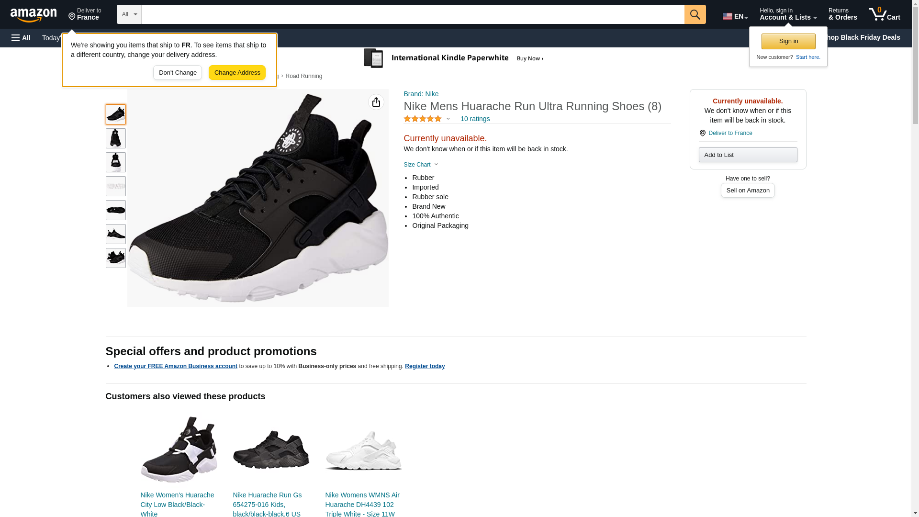Open the shopping cart
Screen dimensions: 919x517
click(x=884, y=14)
